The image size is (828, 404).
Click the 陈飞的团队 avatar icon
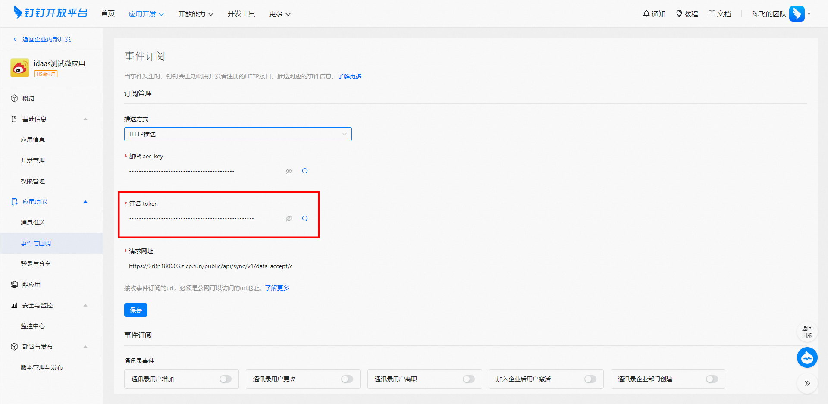(797, 14)
